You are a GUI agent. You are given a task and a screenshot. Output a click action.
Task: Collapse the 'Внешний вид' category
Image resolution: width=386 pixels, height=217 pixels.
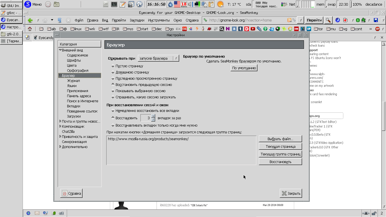(x=60, y=50)
